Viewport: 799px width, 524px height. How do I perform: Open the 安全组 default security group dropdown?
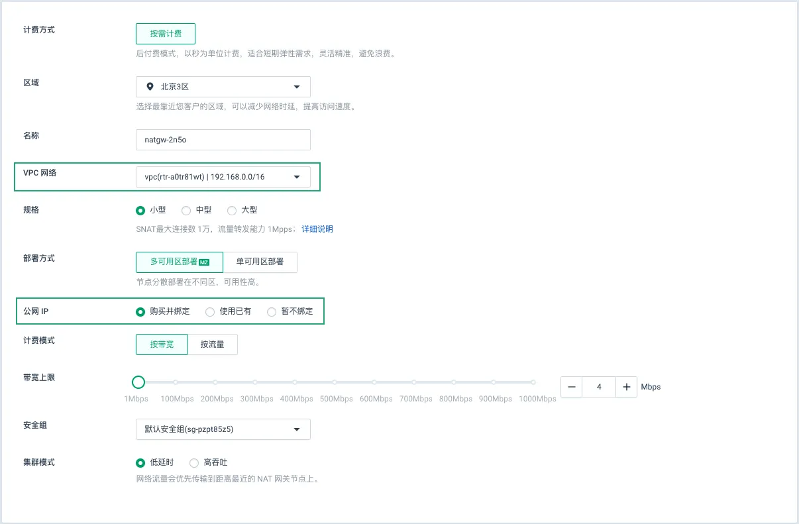(x=223, y=429)
